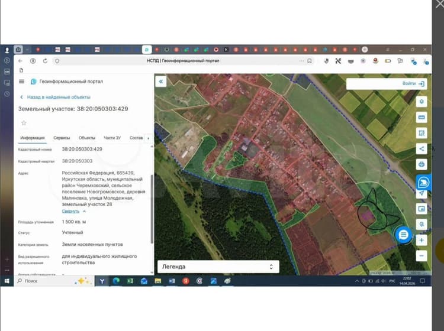
Task: Click the Свернуть link under the address
Action: coord(70,211)
